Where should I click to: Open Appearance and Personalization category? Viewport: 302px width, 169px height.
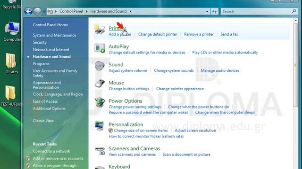(x=47, y=85)
